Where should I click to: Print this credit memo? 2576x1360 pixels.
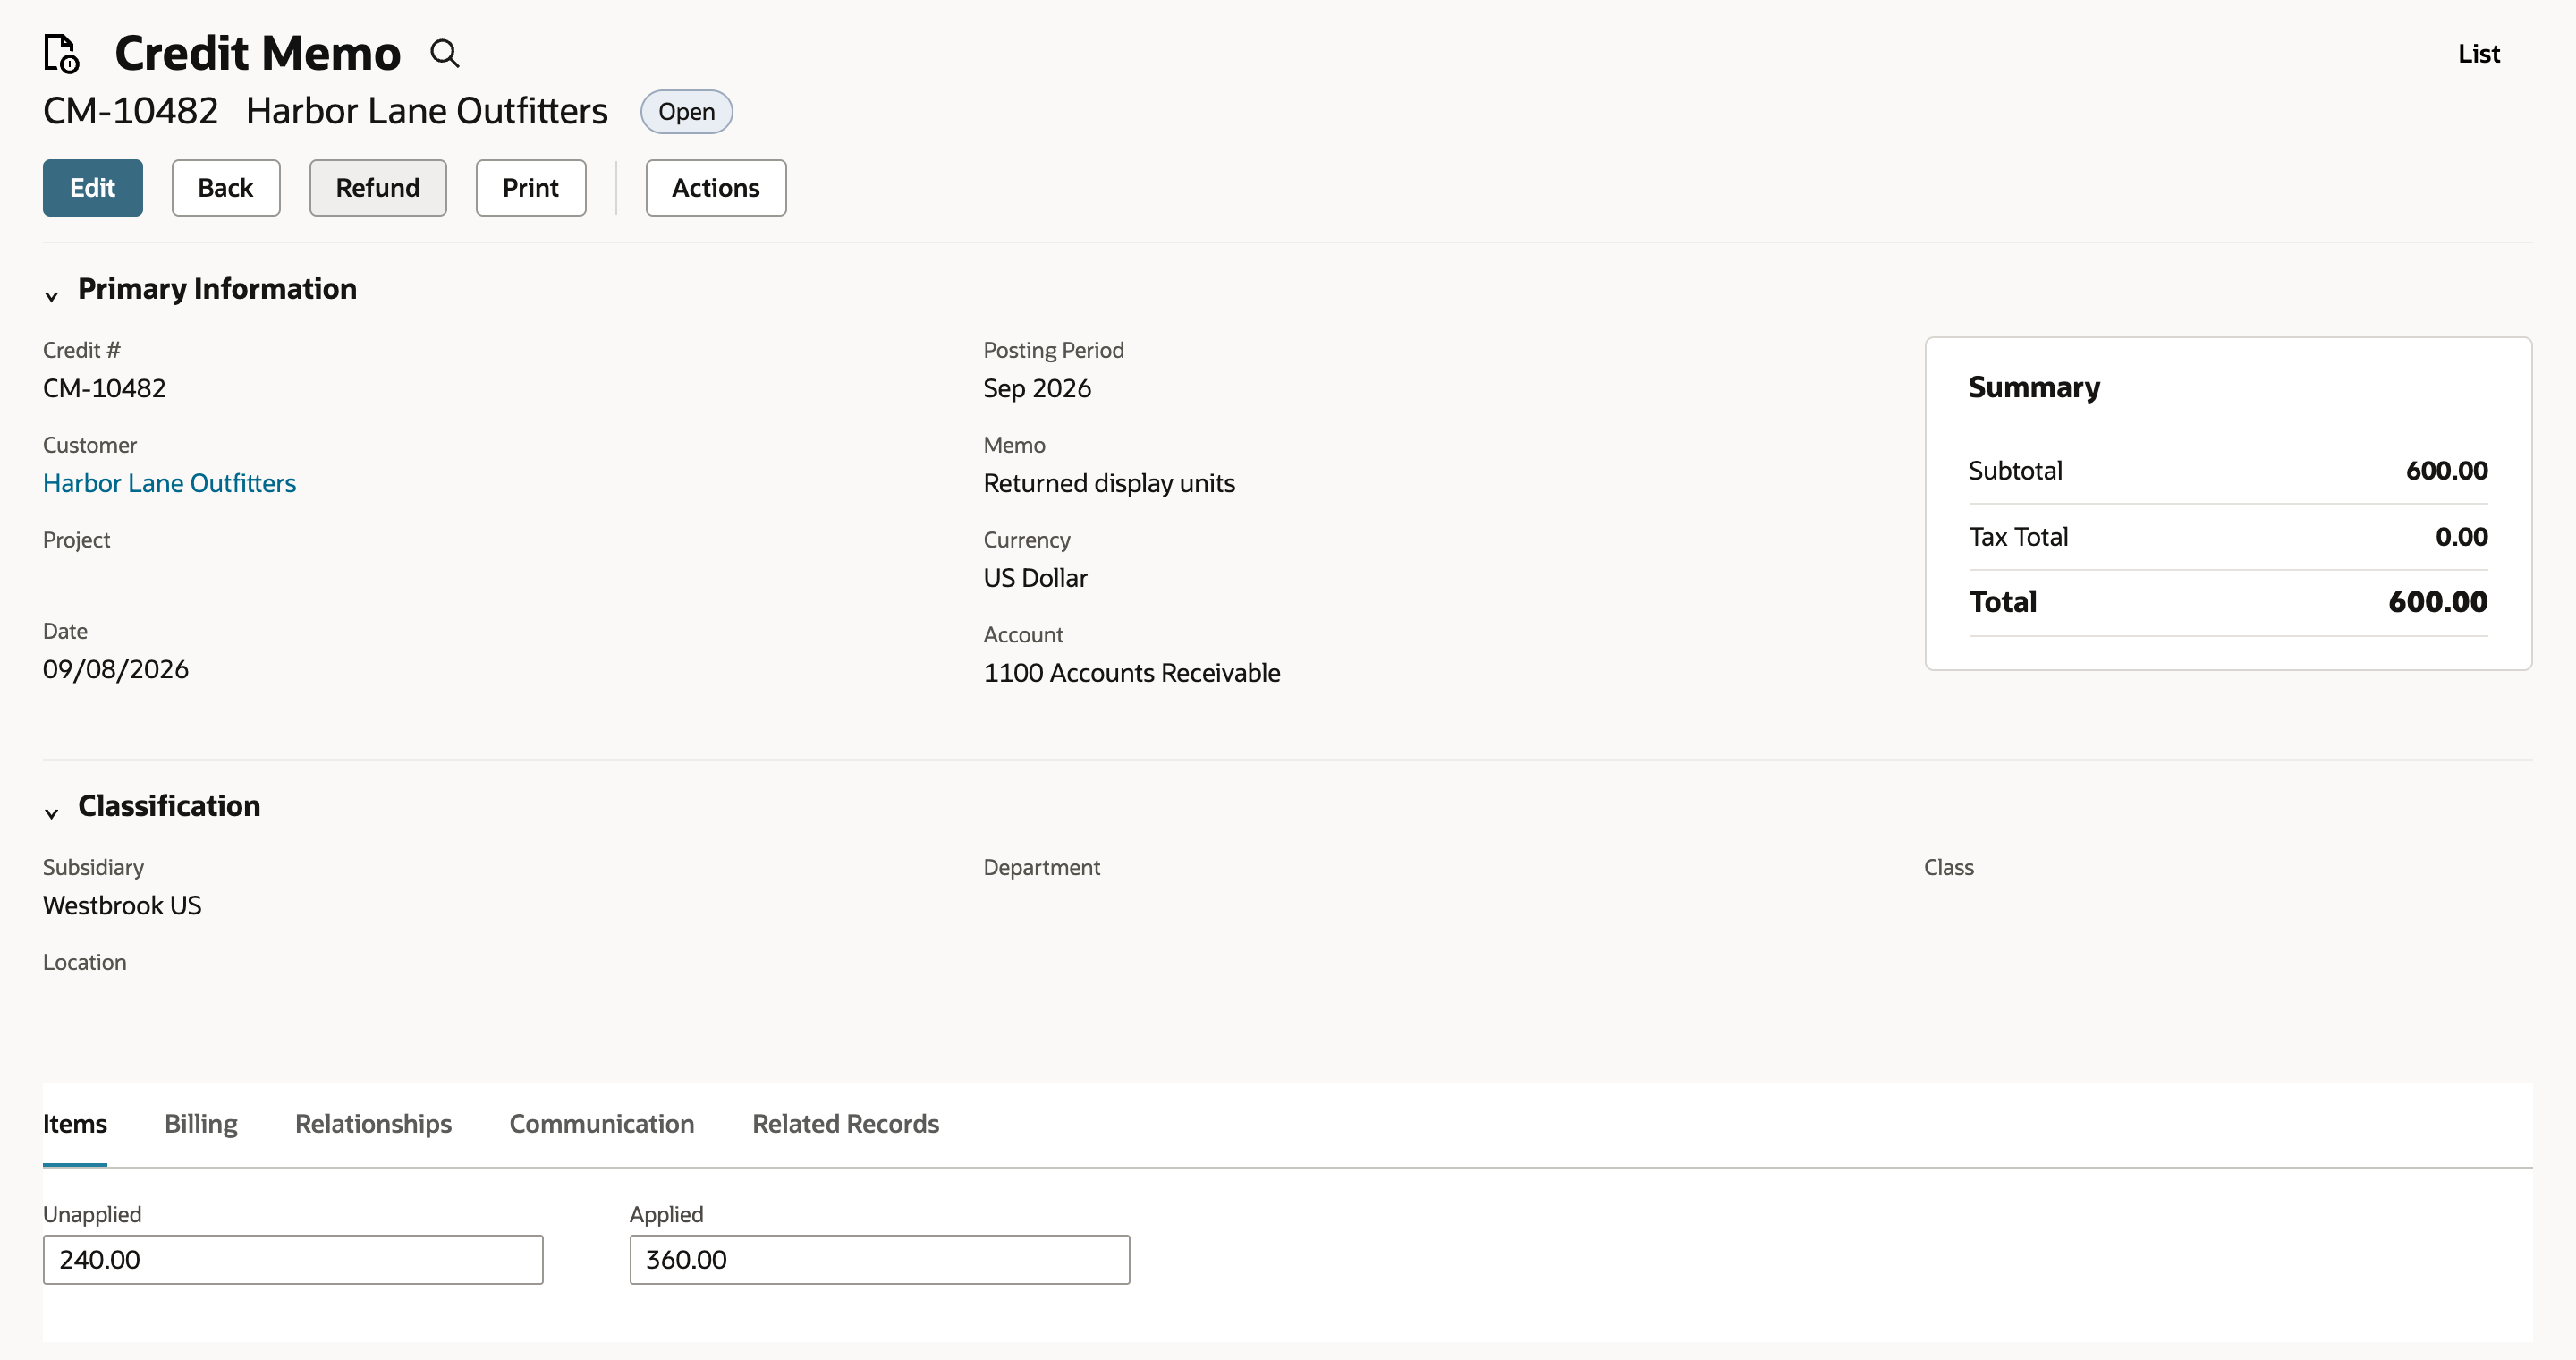coord(531,188)
